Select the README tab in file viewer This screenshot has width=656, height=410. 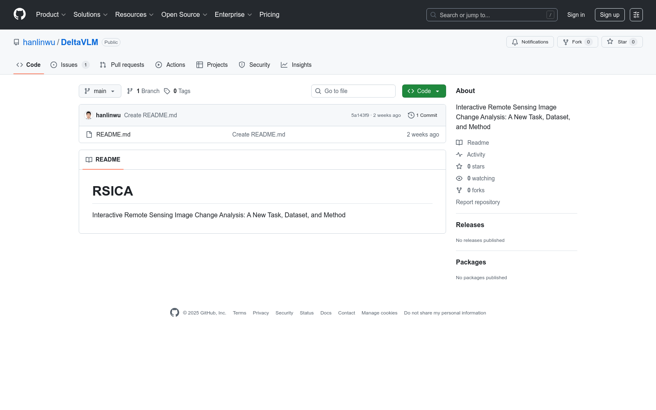tap(103, 159)
